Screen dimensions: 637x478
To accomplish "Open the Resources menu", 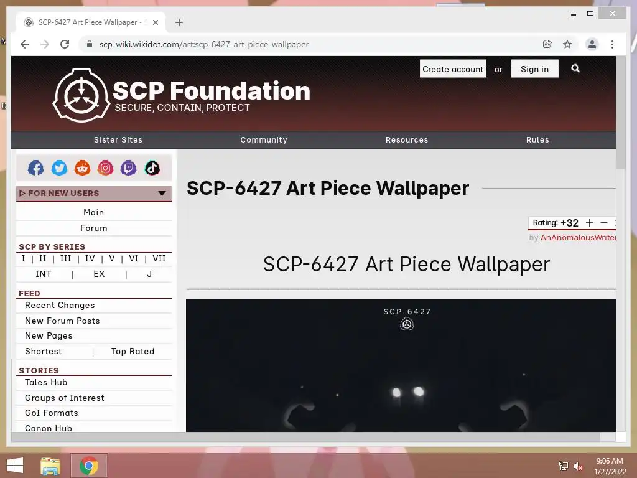I will point(407,140).
